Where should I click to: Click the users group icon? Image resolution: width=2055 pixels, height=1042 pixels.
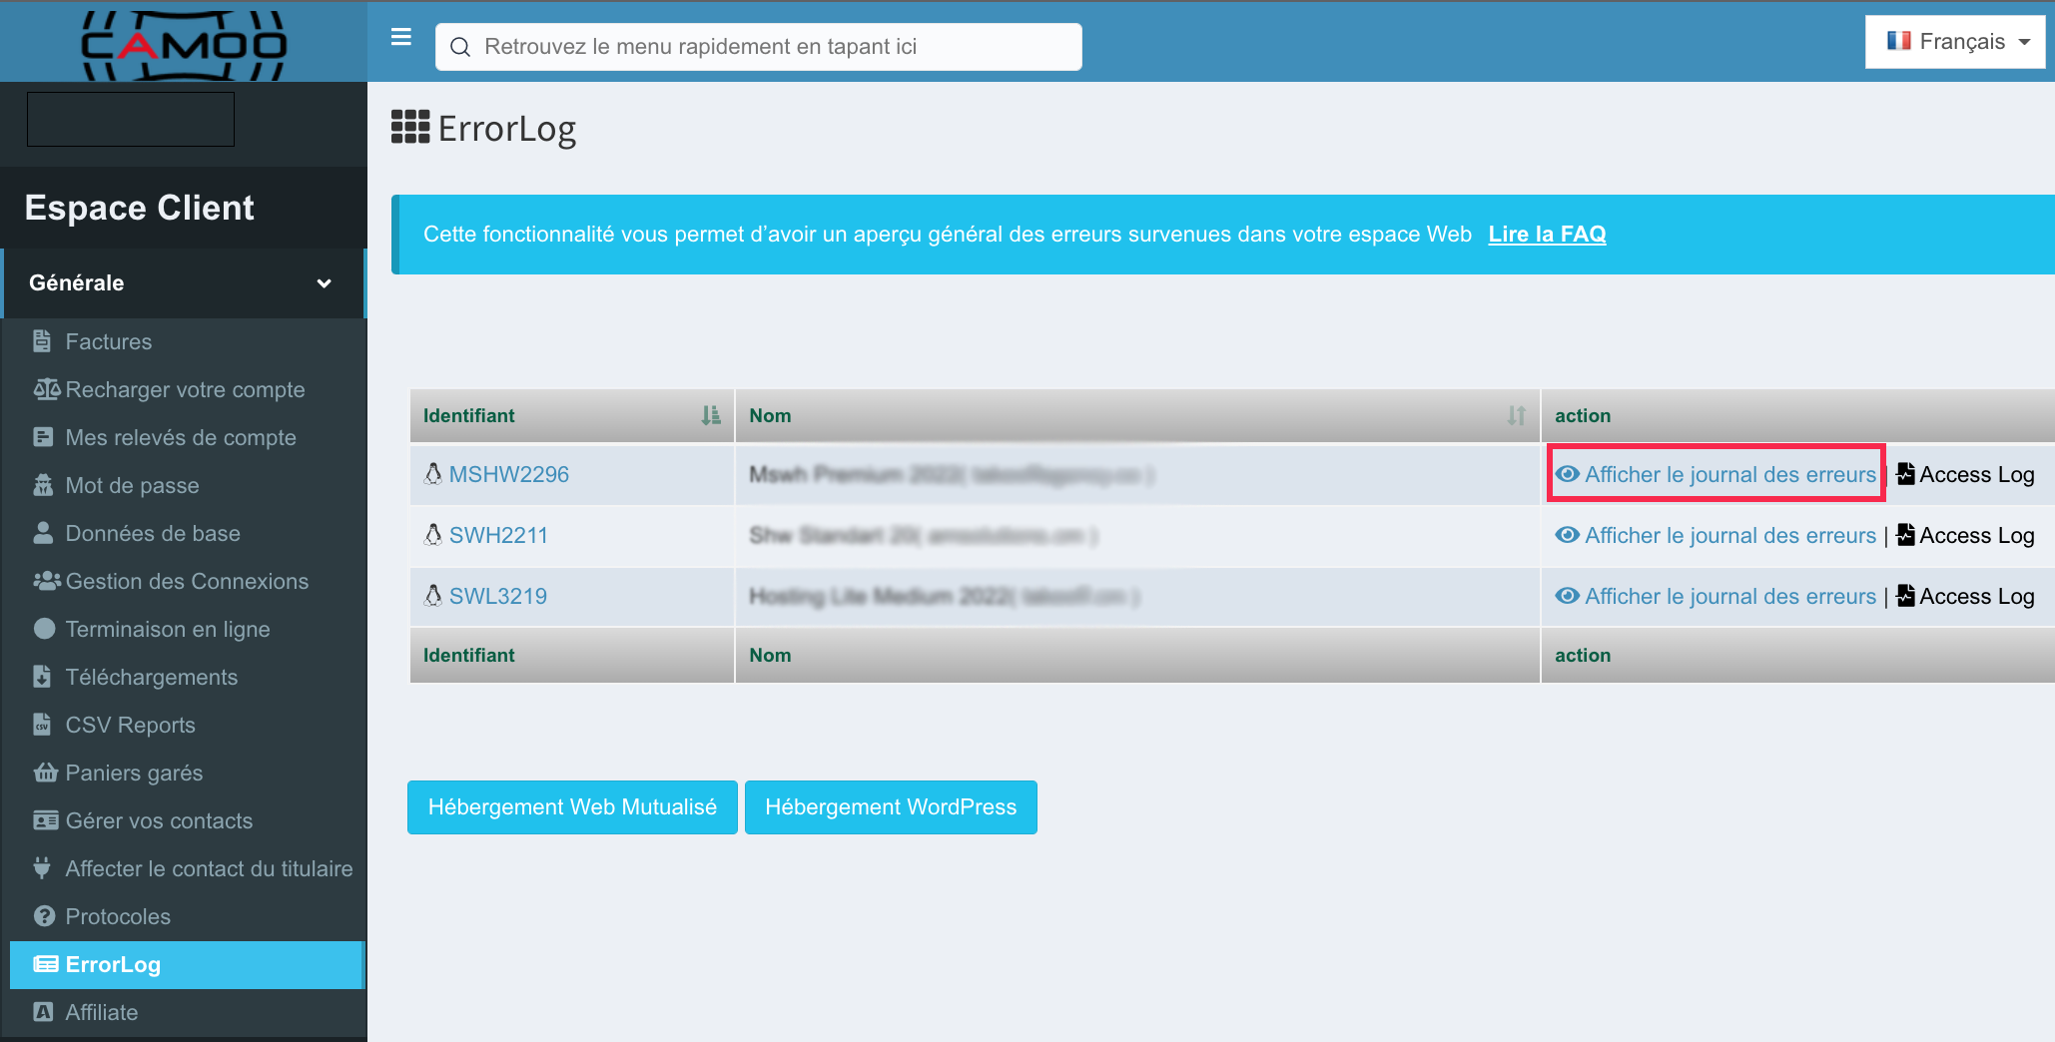[47, 581]
